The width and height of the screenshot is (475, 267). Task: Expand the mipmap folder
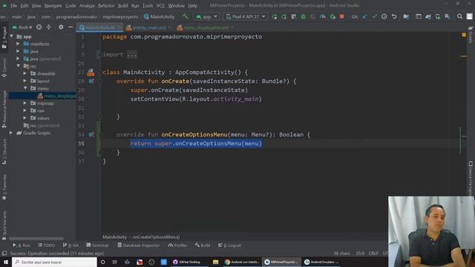tap(25, 103)
